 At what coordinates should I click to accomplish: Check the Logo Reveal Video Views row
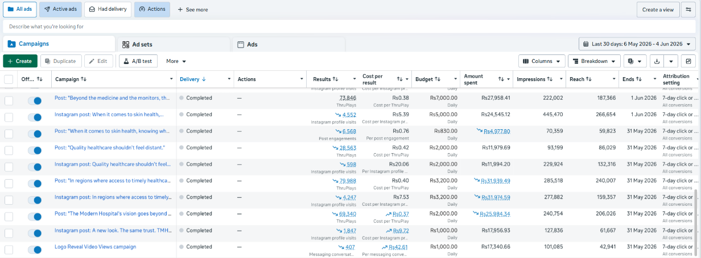9,250
